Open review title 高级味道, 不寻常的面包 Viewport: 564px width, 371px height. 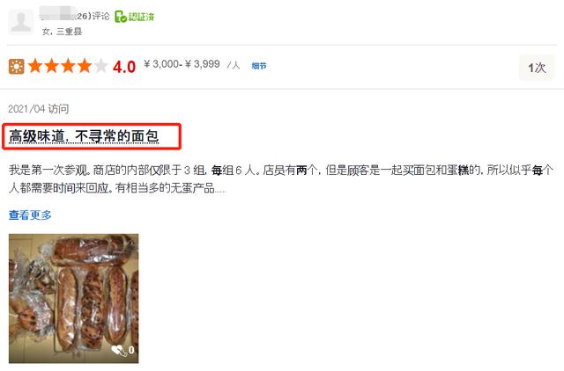click(x=84, y=136)
